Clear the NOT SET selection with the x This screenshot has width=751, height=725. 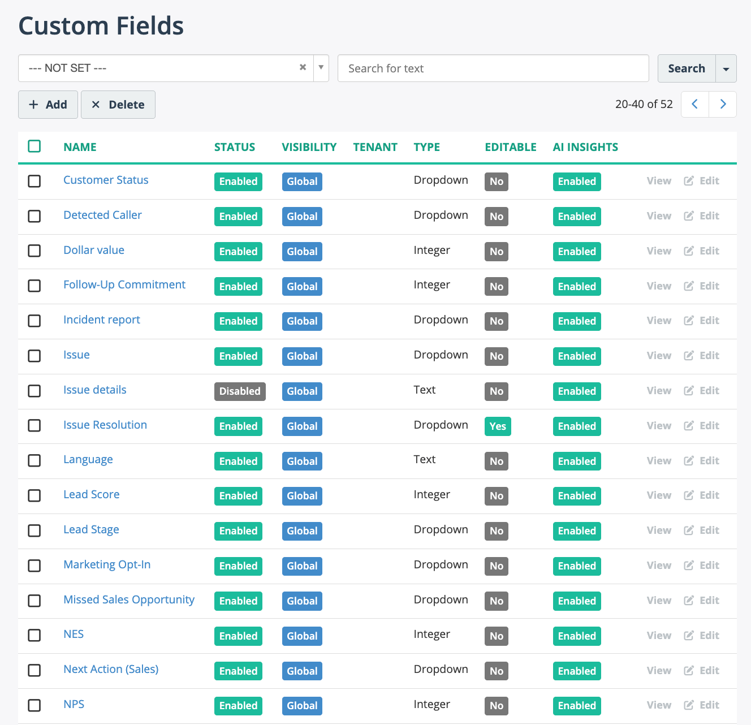(x=303, y=67)
